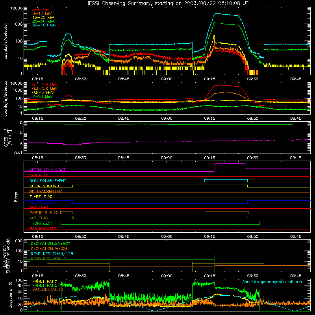The width and height of the screenshot is (315, 315).
Task: Click the REAR_DEC_WEIGHT legend label
Action: (x=48, y=259)
